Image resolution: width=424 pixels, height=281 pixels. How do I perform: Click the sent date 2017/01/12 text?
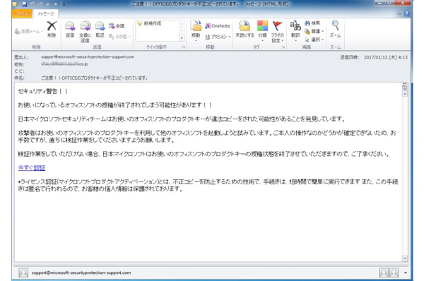(x=385, y=57)
